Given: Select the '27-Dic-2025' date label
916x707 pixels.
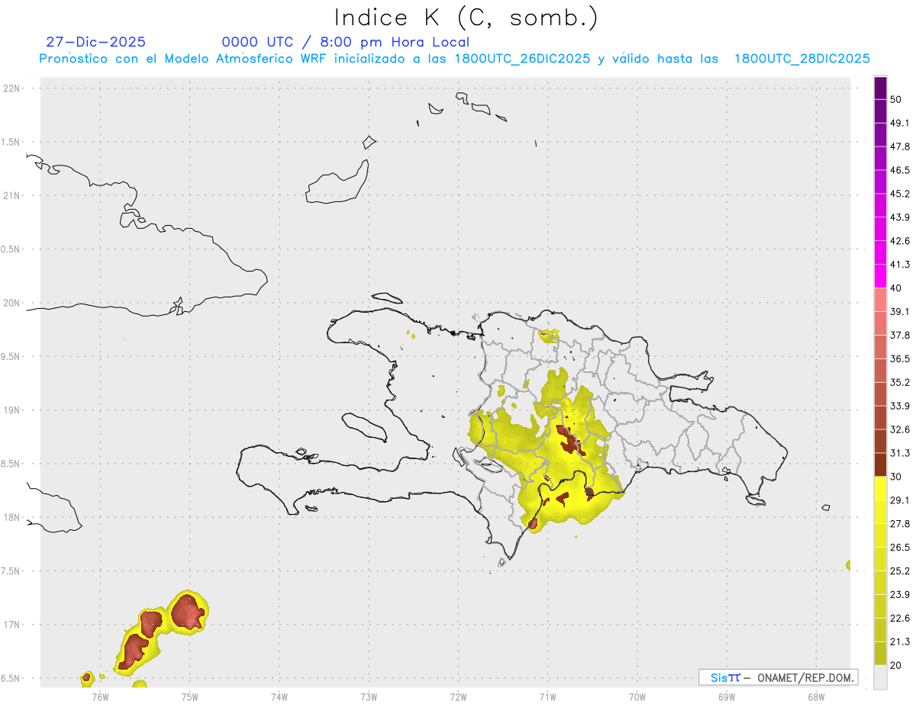Looking at the screenshot, I should click(x=95, y=42).
